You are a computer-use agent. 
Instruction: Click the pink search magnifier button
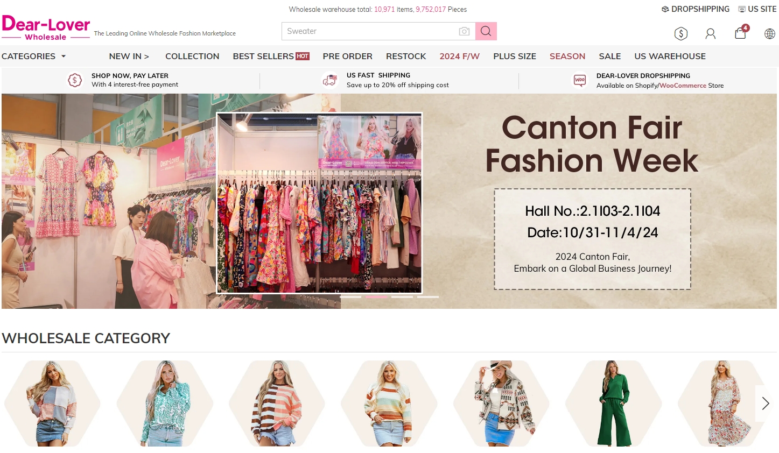coord(486,31)
